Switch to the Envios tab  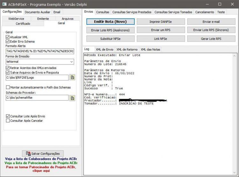tap(89, 12)
